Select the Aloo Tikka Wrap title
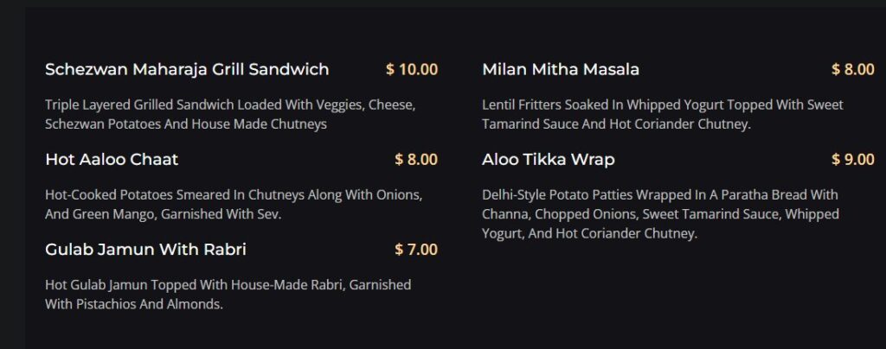This screenshot has height=349, width=886. [548, 160]
